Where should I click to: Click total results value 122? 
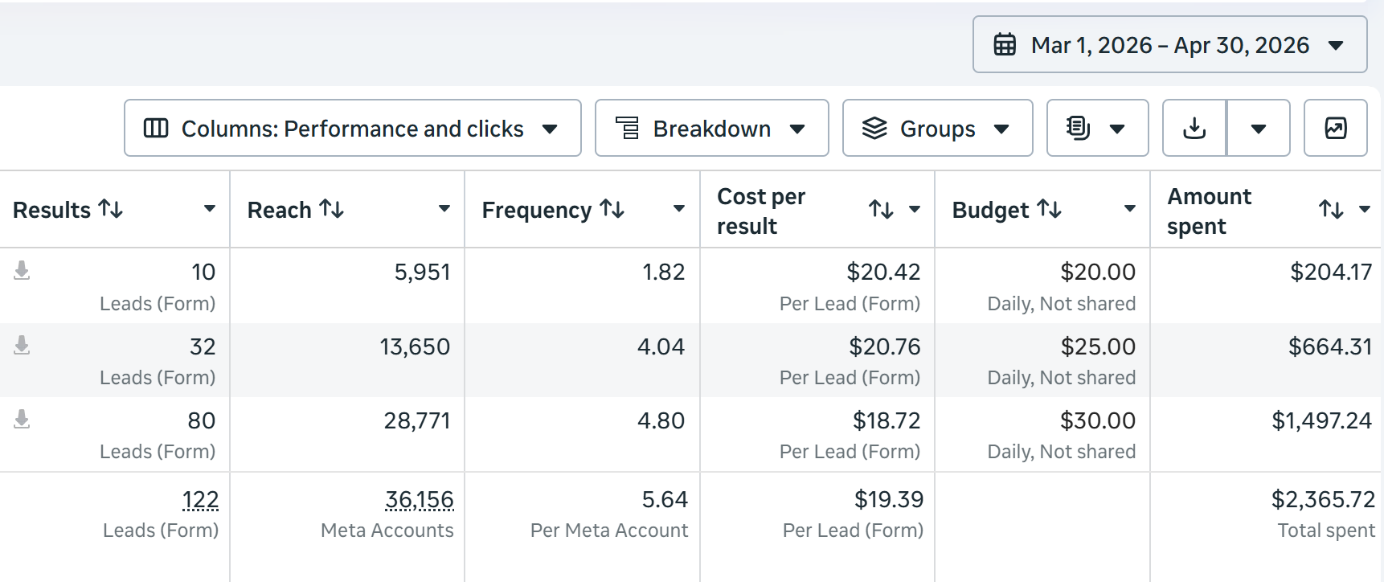(x=200, y=500)
